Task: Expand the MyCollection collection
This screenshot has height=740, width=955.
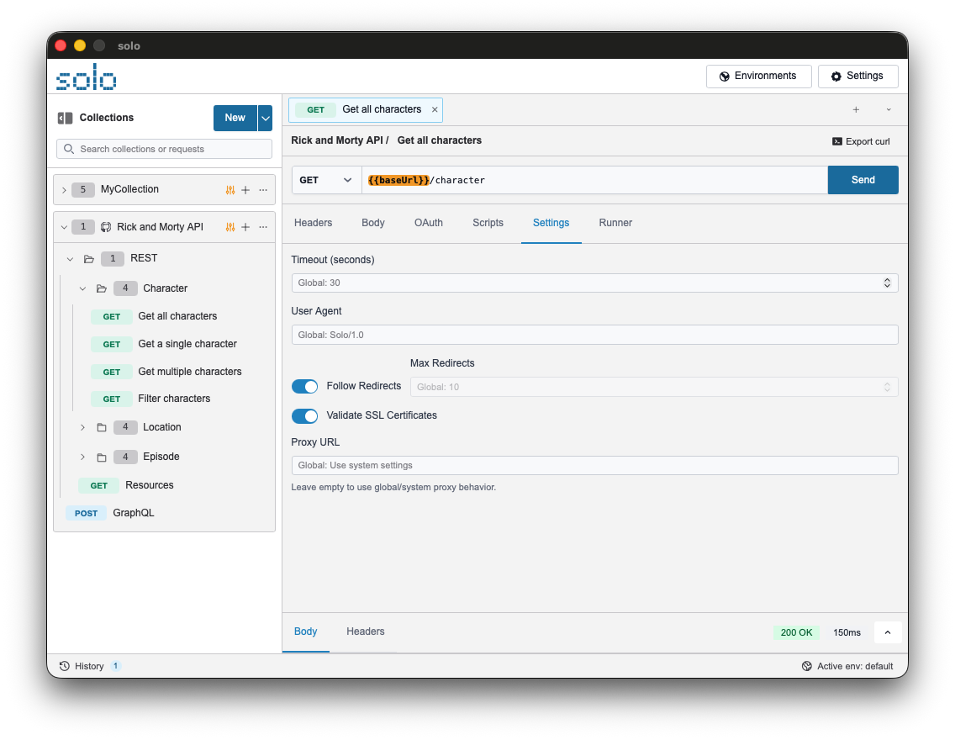Action: coord(64,190)
